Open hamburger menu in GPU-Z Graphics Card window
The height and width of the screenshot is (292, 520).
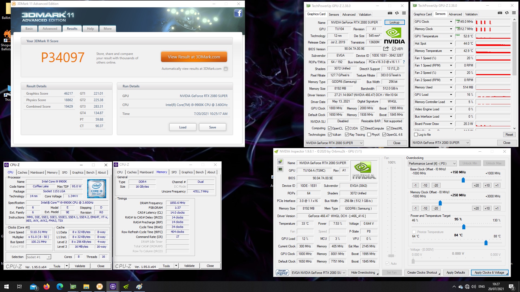[404, 13]
